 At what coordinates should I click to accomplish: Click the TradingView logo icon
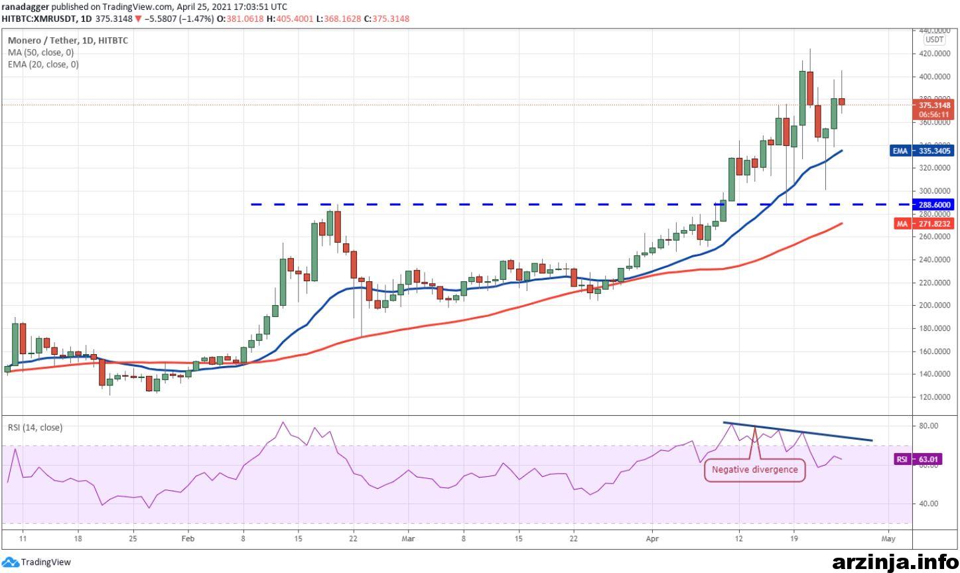[x=10, y=562]
